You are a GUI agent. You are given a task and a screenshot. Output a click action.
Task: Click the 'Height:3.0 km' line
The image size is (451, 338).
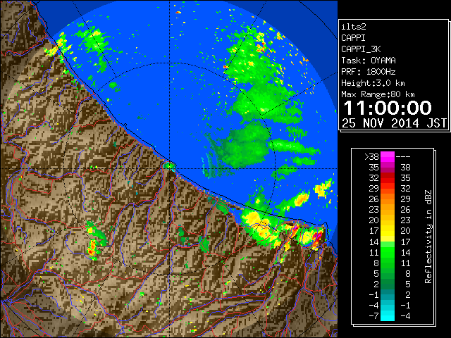click(373, 83)
